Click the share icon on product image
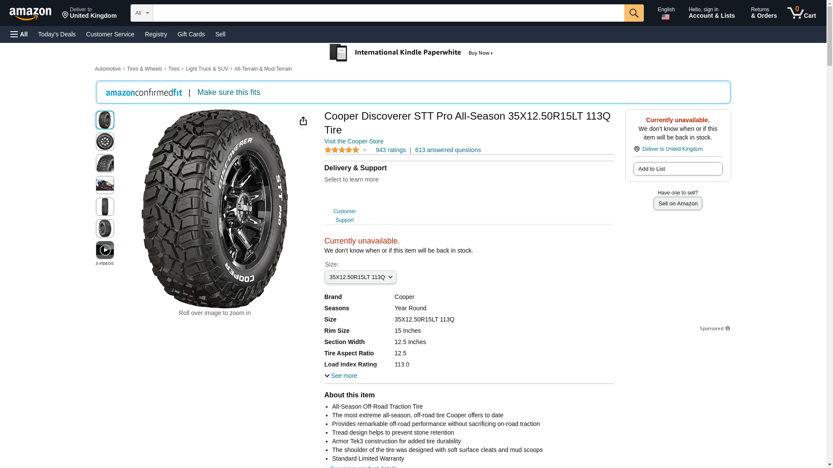833x468 pixels. point(303,121)
